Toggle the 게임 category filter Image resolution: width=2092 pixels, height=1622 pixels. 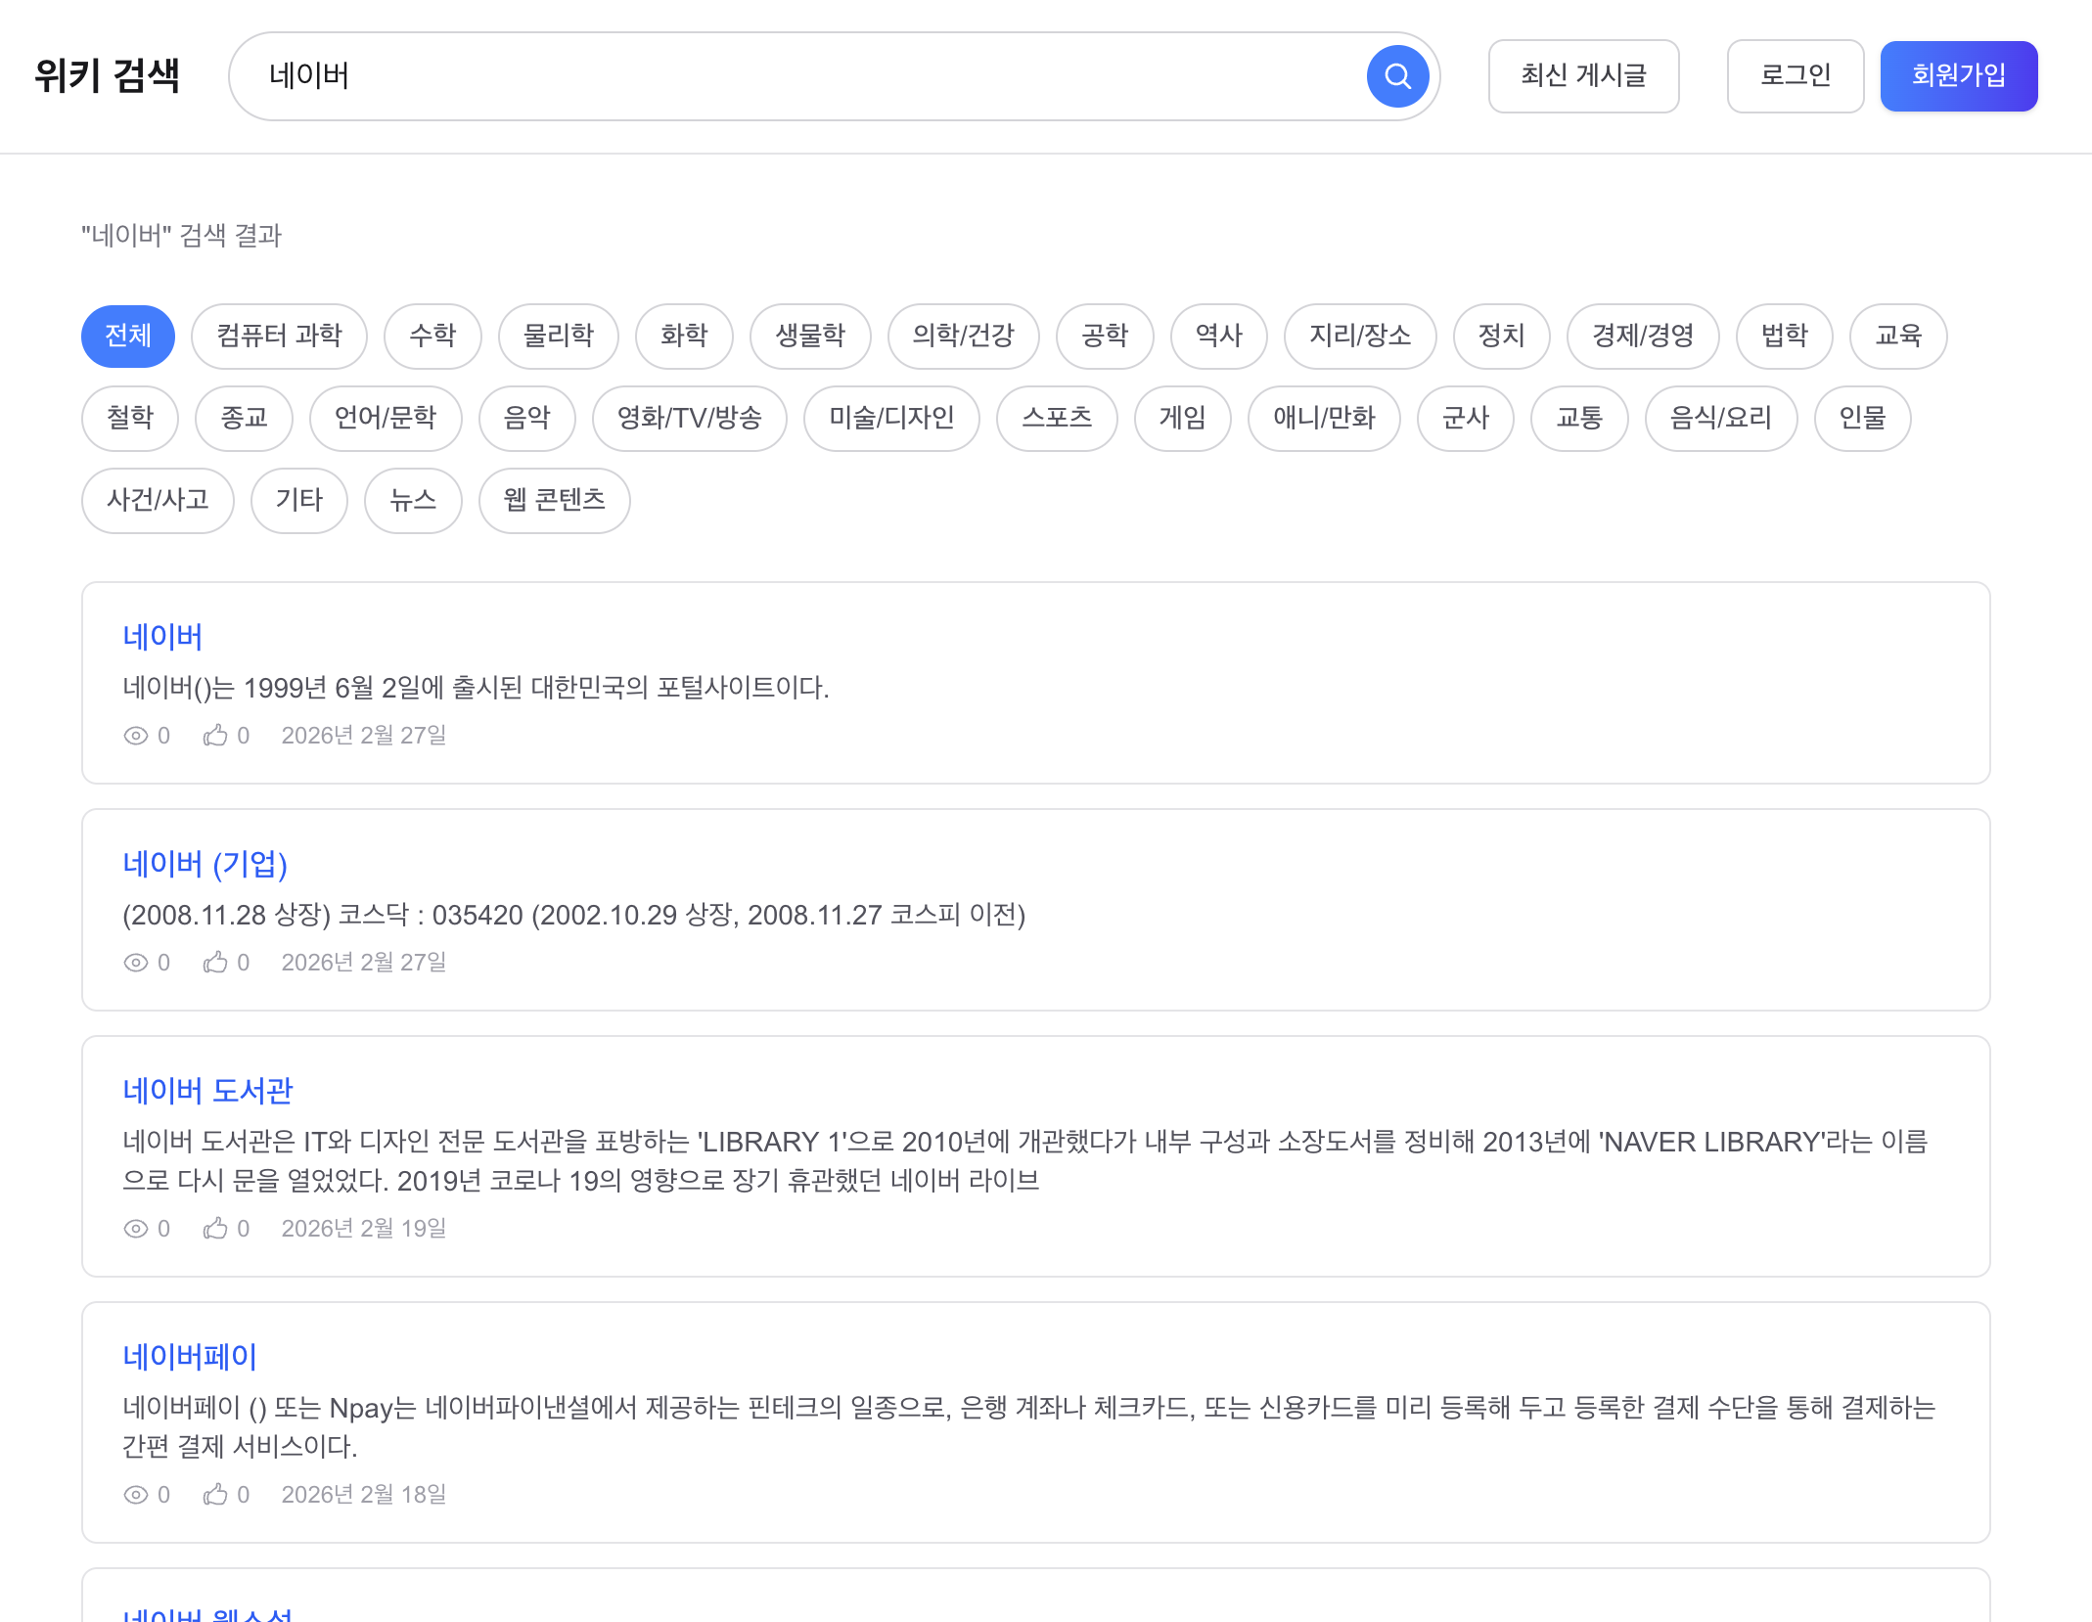point(1182,419)
